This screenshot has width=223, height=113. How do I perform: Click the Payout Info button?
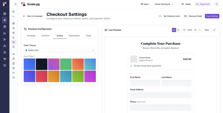coord(203,4)
